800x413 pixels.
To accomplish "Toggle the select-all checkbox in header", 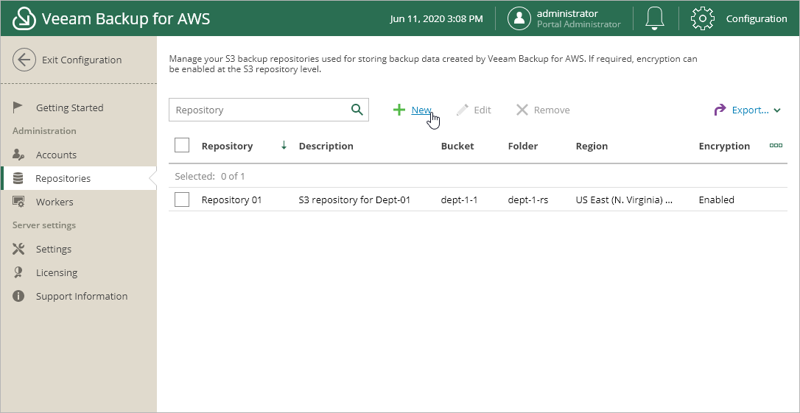I will [182, 145].
